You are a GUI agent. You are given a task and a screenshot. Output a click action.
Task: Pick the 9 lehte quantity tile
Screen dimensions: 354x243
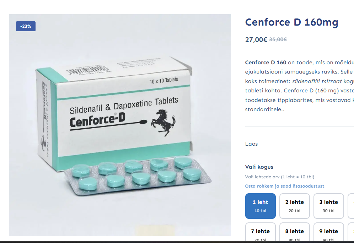click(328, 233)
